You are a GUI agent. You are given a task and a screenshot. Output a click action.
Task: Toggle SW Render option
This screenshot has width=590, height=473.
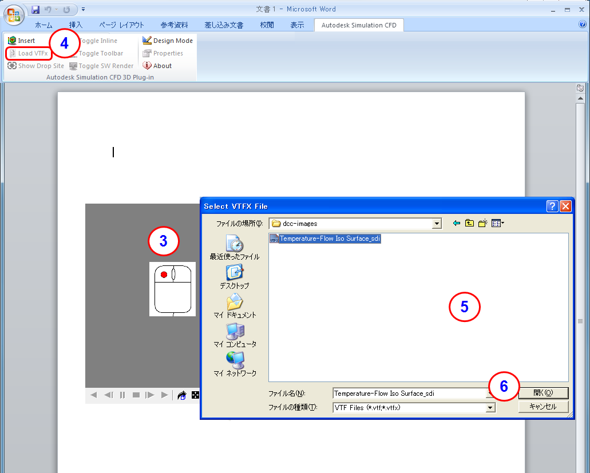101,66
